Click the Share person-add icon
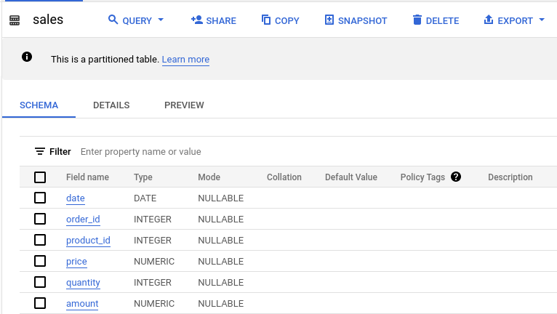The width and height of the screenshot is (557, 314). tap(197, 20)
